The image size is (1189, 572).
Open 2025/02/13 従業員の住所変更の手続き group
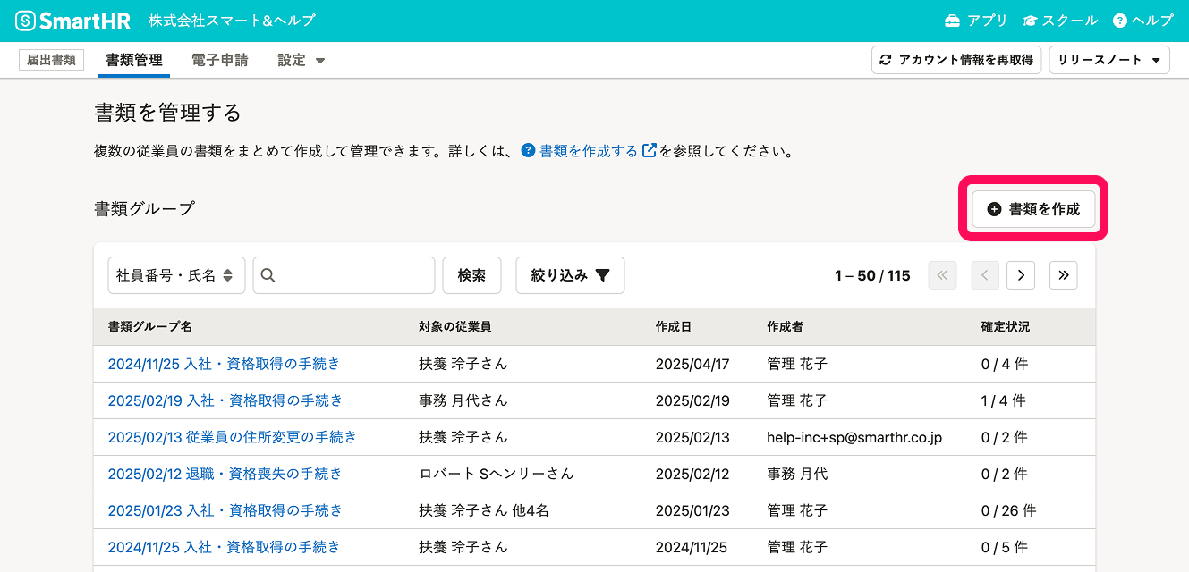pyautogui.click(x=233, y=437)
